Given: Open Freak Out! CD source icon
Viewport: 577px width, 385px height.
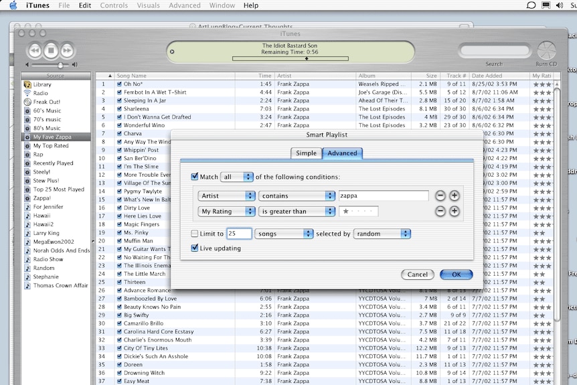Looking at the screenshot, I should click(x=27, y=102).
